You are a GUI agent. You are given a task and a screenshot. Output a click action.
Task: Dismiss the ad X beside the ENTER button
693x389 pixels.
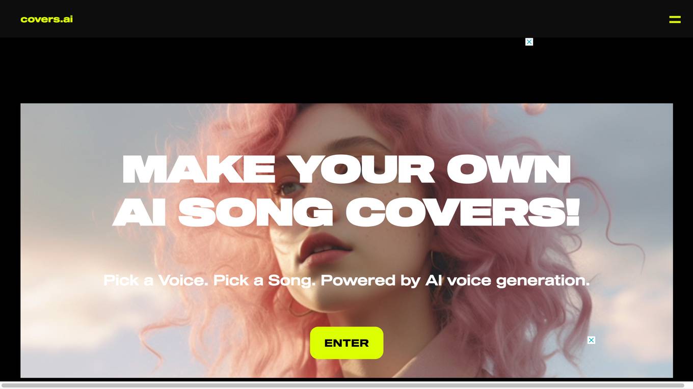591,340
